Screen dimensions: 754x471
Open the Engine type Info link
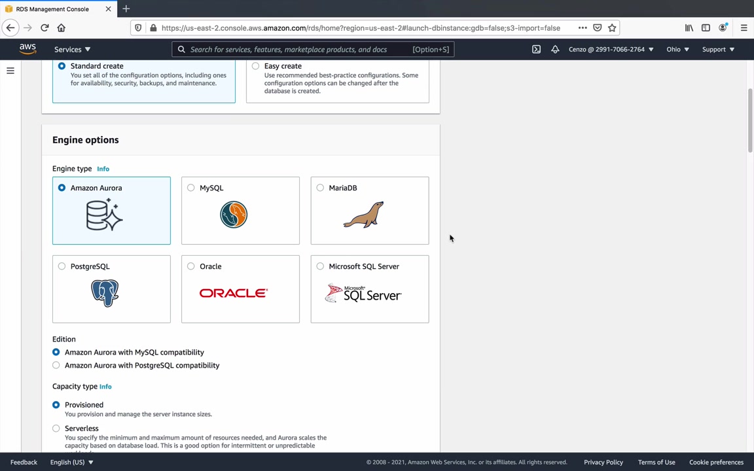(103, 169)
